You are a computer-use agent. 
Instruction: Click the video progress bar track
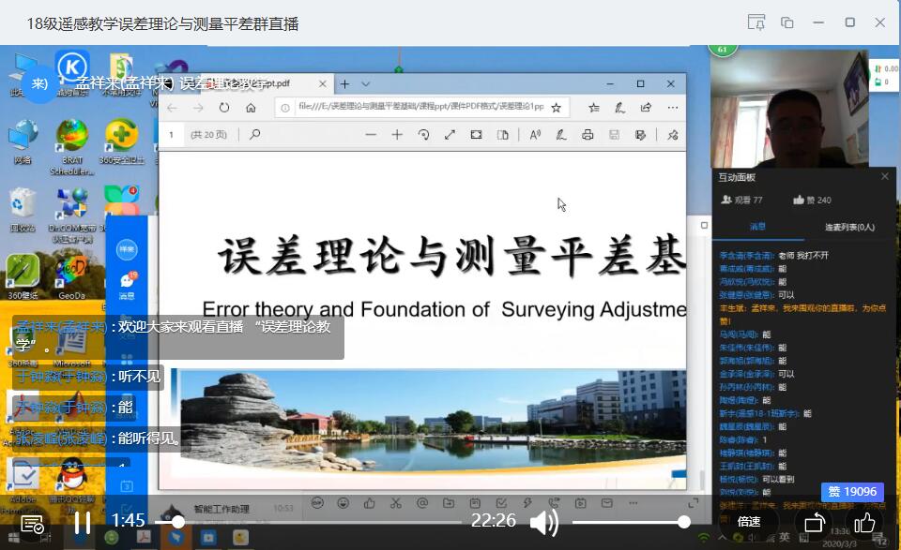point(319,522)
